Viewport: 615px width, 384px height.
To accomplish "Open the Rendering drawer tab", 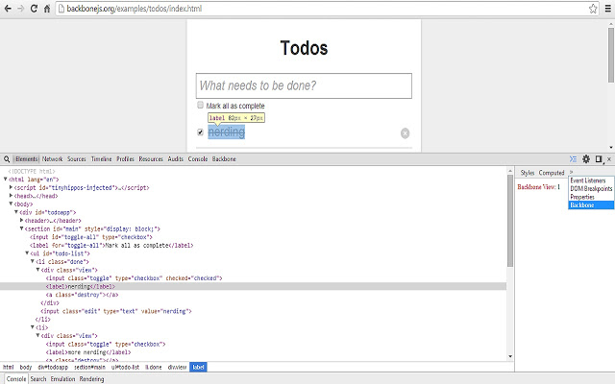I will click(92, 379).
